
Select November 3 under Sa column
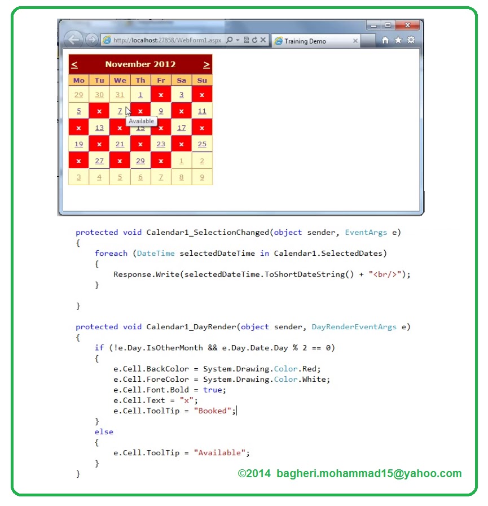(x=182, y=94)
